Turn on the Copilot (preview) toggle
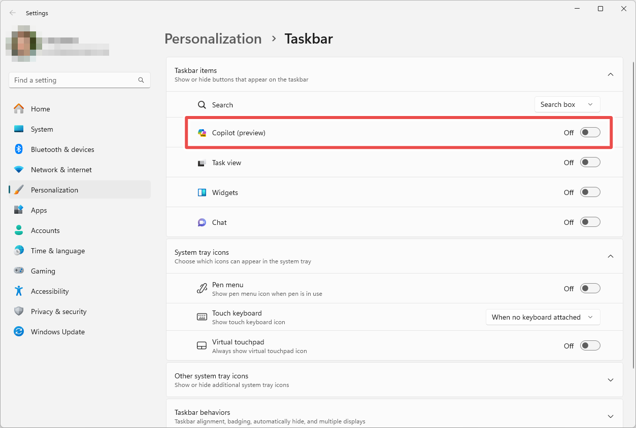Image resolution: width=636 pixels, height=428 pixels. point(590,133)
